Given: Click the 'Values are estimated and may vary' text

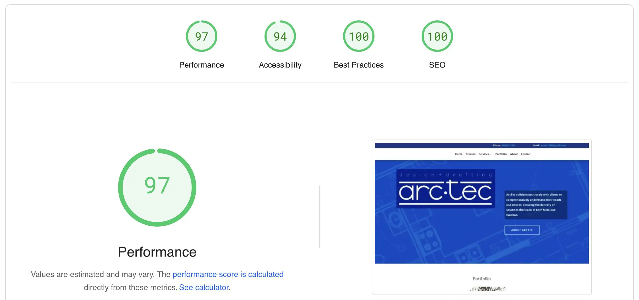Looking at the screenshot, I should click(93, 274).
